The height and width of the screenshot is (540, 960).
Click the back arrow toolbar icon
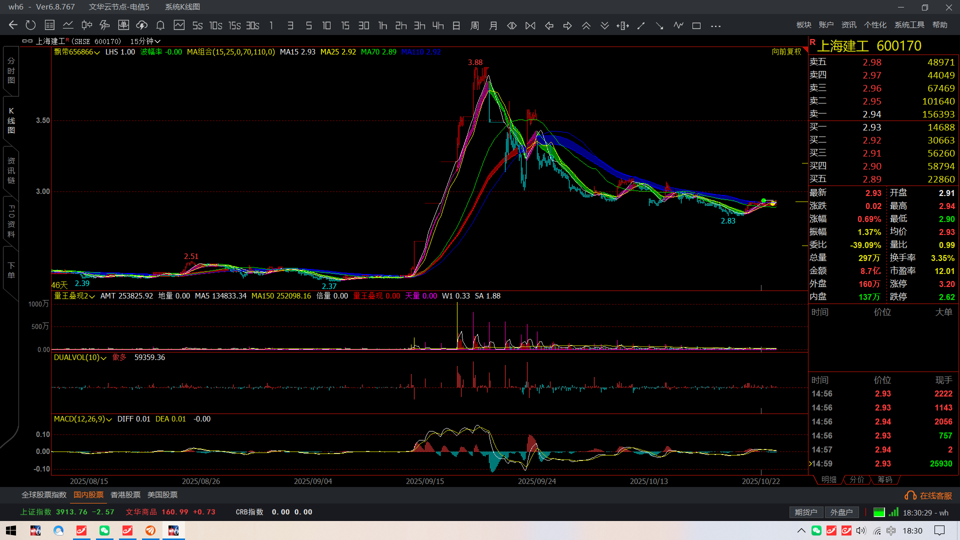pyautogui.click(x=13, y=25)
